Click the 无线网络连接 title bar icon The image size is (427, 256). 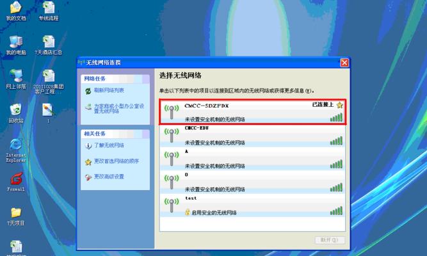[81, 63]
